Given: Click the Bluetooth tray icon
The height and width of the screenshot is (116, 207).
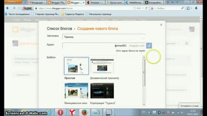Looking at the screenshot, I should tap(159, 112).
